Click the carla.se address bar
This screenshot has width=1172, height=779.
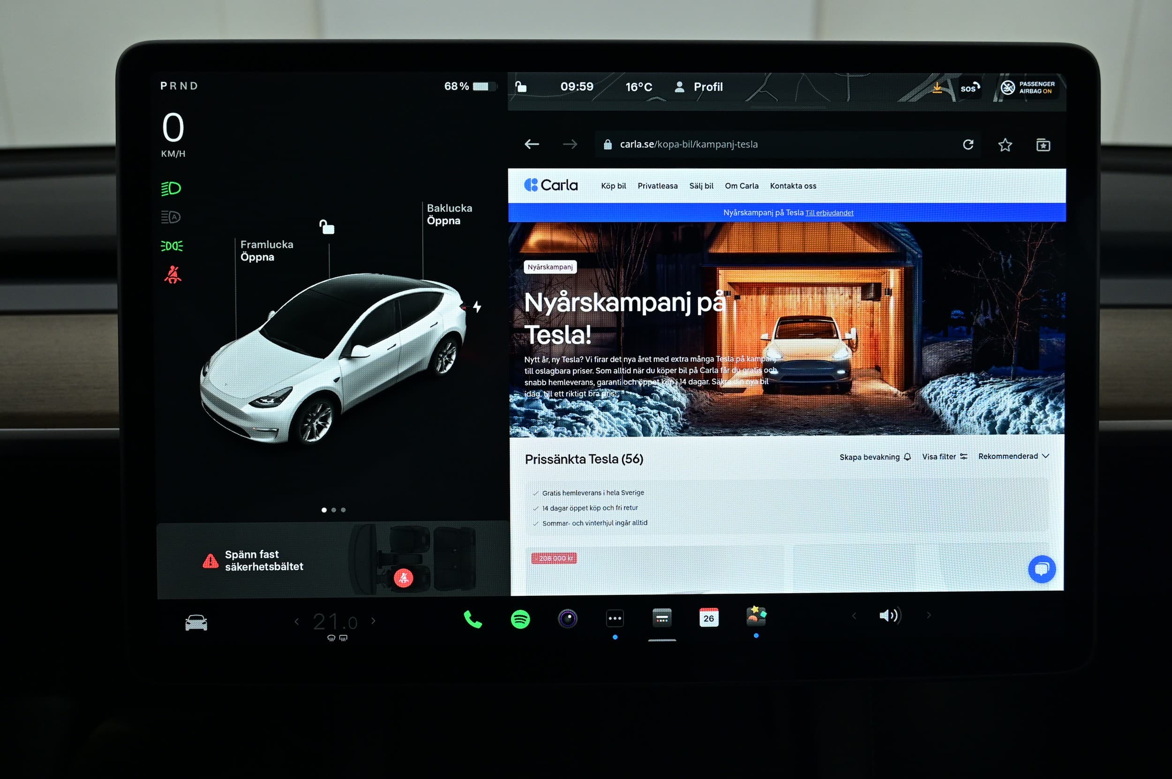pyautogui.click(x=787, y=145)
